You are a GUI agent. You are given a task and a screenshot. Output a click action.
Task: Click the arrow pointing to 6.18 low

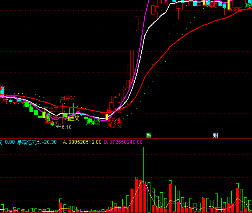click(x=58, y=127)
